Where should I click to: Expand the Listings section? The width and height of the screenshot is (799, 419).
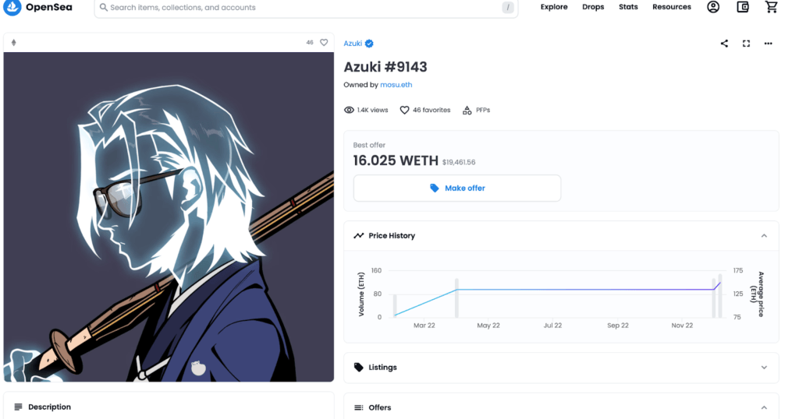(764, 367)
